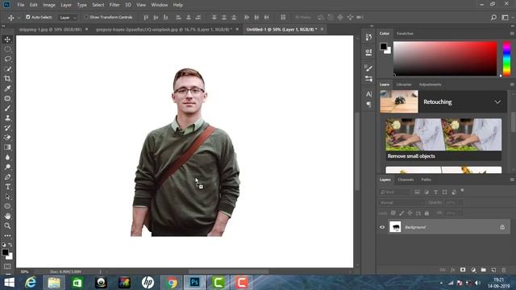Add a layer mask in Layers panel

tap(463, 270)
